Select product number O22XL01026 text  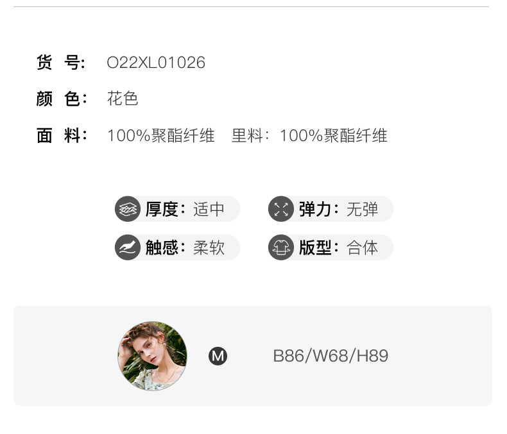click(x=156, y=63)
